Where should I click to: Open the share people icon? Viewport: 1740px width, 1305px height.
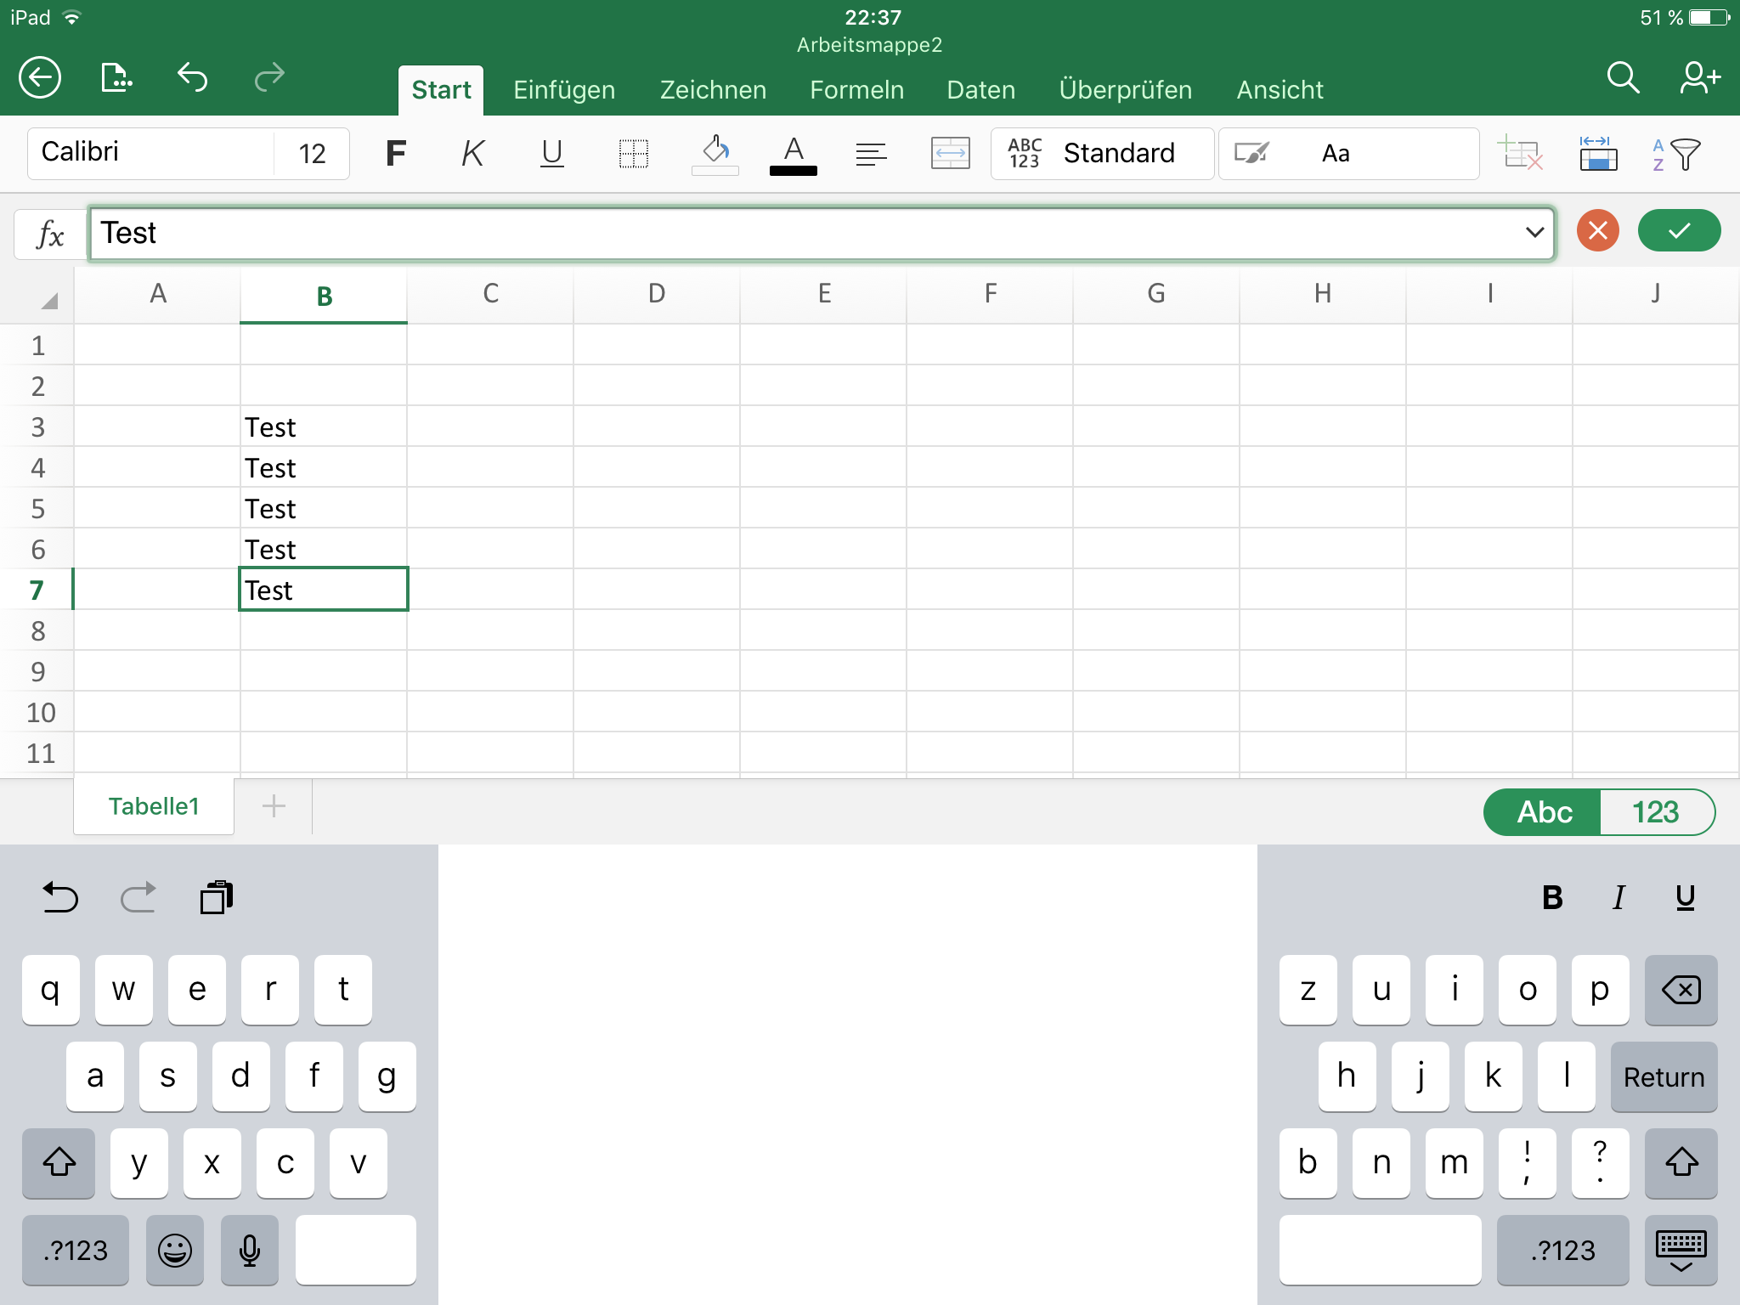(x=1699, y=77)
